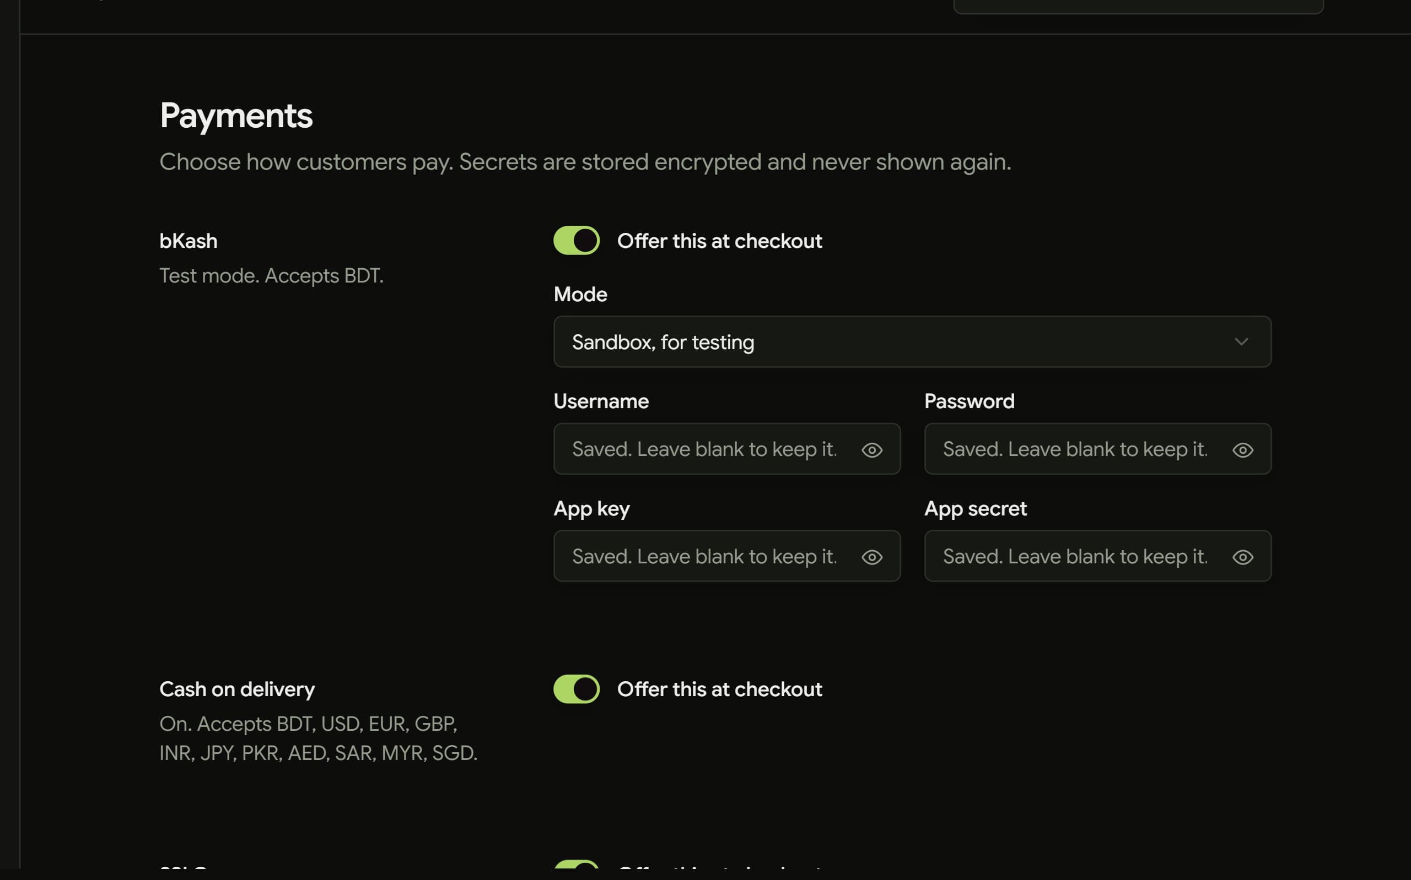Select the bKash payment method title

point(188,241)
